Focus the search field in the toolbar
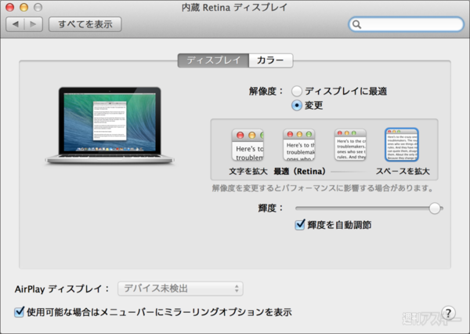This screenshot has height=334, width=470. tap(406, 24)
